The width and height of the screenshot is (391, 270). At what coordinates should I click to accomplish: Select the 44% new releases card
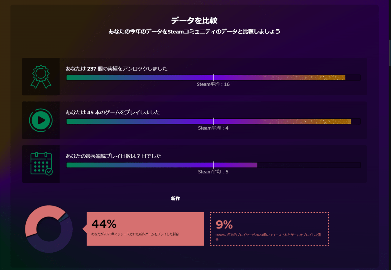point(145,229)
